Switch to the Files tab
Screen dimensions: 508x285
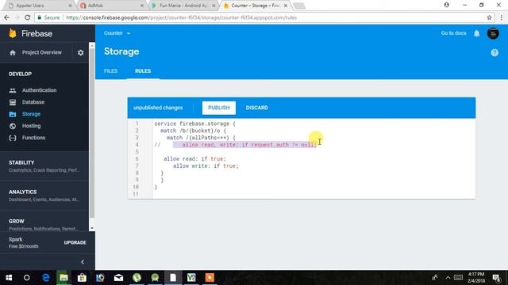(111, 71)
